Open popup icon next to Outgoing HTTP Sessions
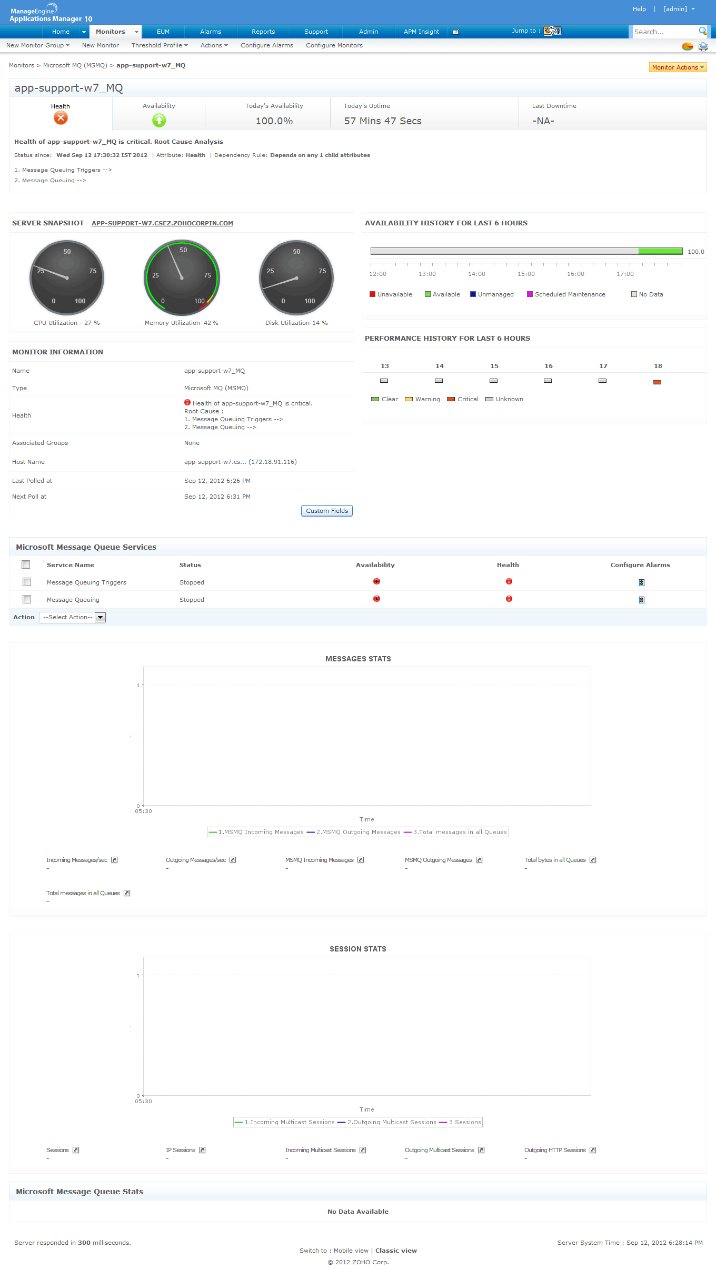The width and height of the screenshot is (716, 1269). point(593,1150)
